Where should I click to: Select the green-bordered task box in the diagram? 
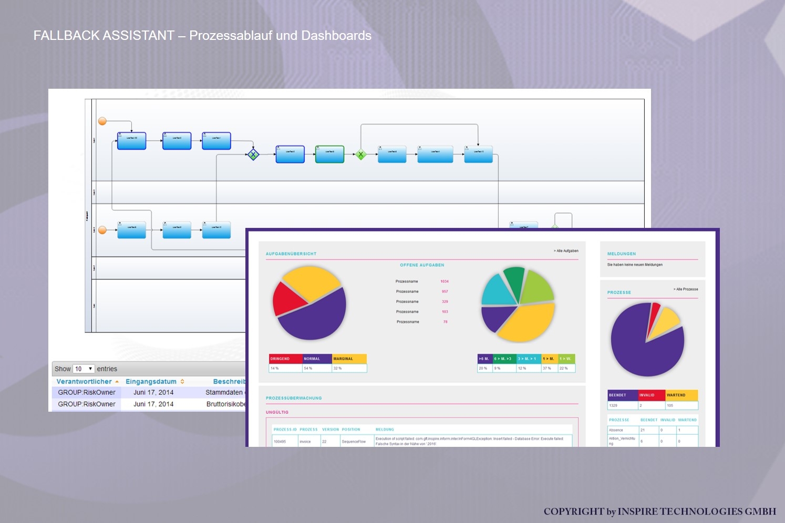click(x=329, y=154)
